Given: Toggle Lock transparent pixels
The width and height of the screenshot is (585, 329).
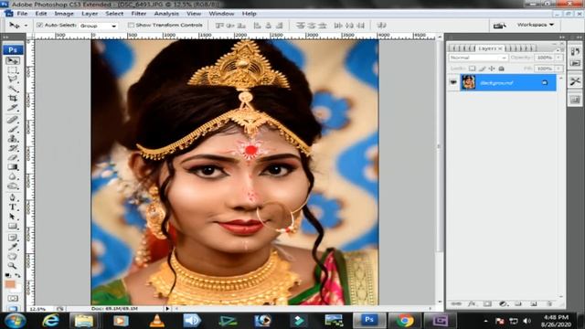Looking at the screenshot, I should tap(473, 69).
